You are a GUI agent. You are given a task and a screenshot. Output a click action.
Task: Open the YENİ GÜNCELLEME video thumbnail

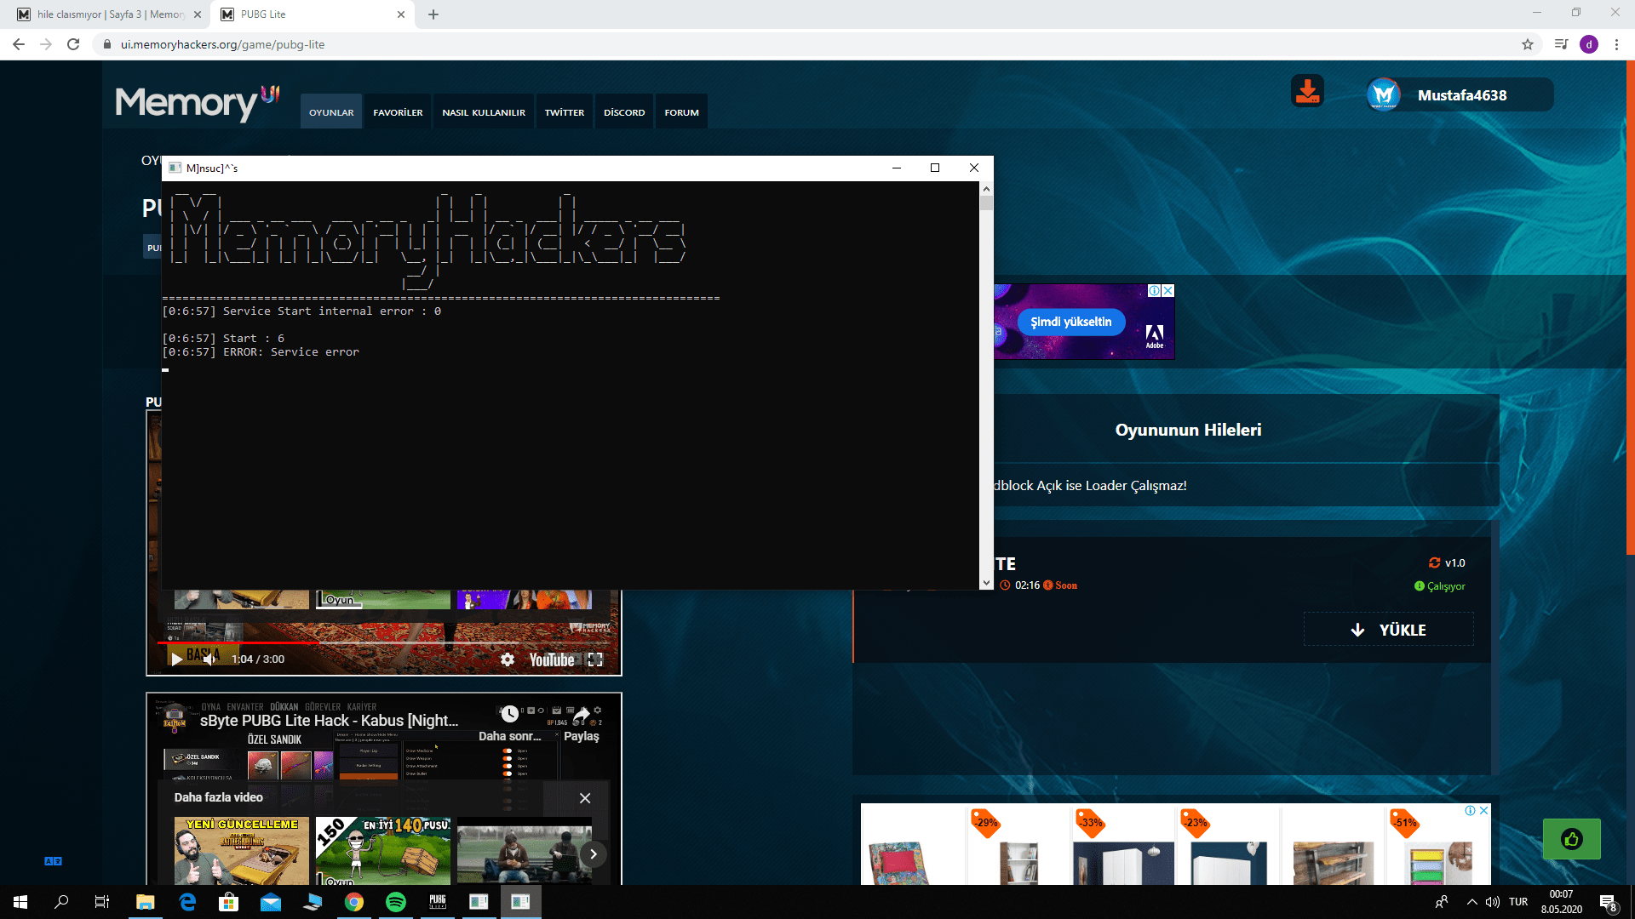242,851
